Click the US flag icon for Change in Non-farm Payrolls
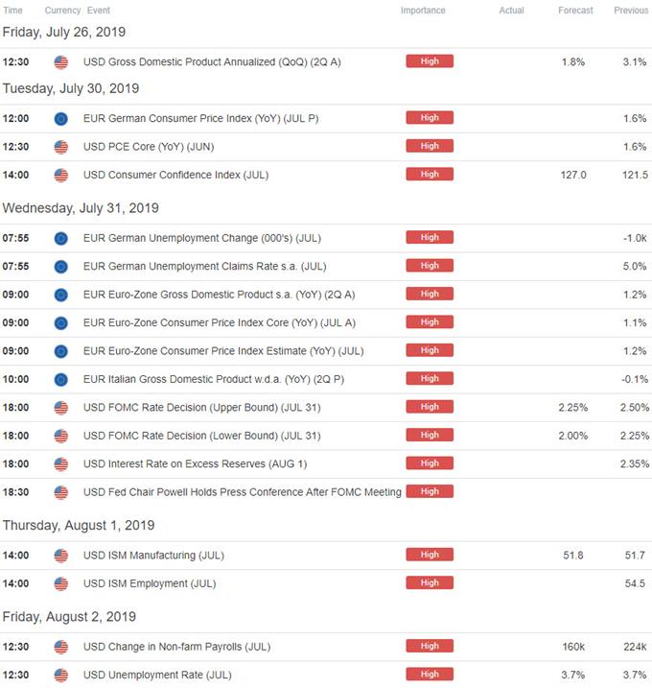 click(61, 647)
